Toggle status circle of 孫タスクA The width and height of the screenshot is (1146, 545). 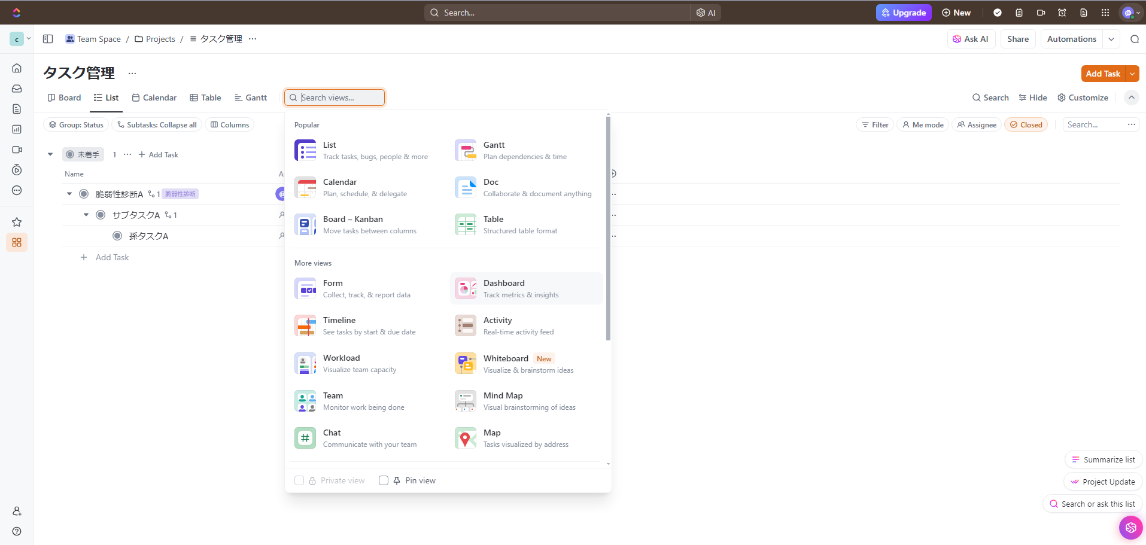pos(117,236)
